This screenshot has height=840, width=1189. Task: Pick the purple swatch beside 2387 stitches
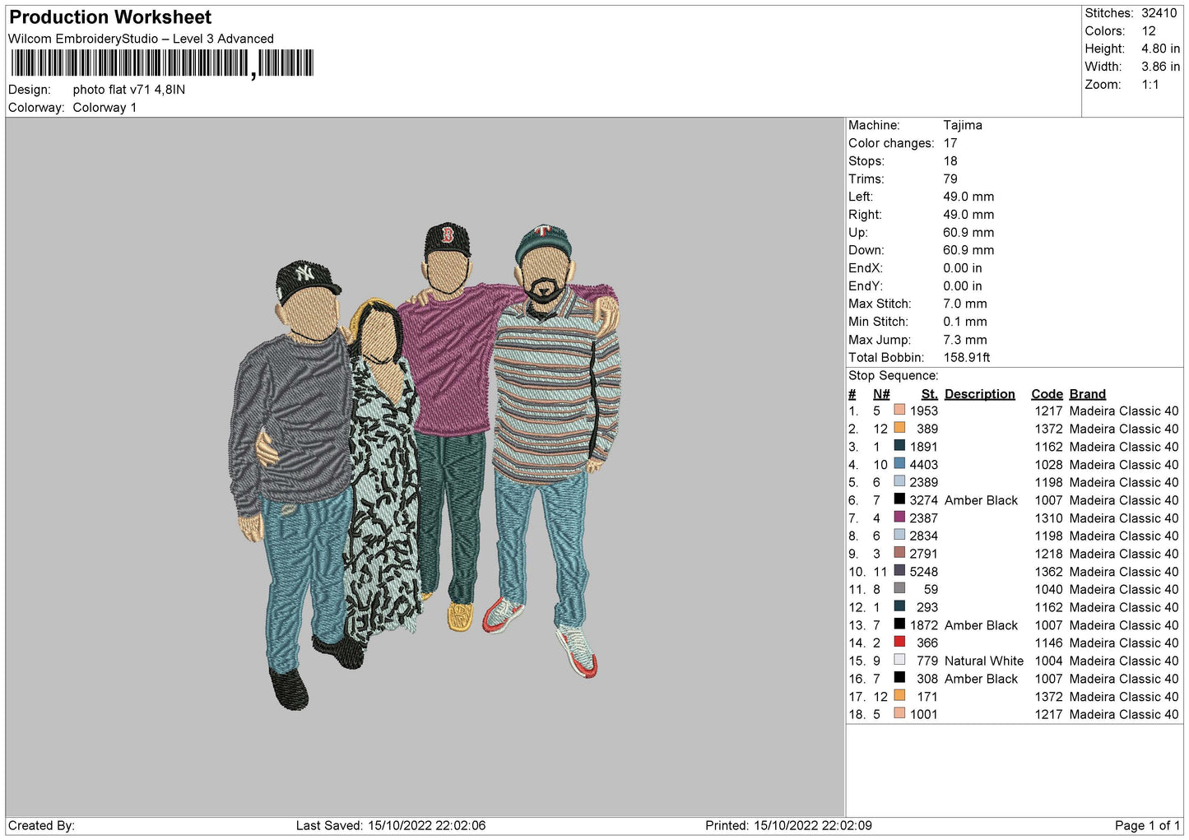(x=899, y=517)
